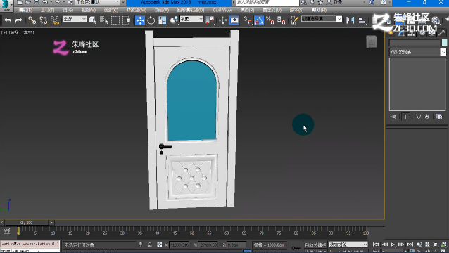
Task: Open the Help (H) menu
Action: [319, 11]
